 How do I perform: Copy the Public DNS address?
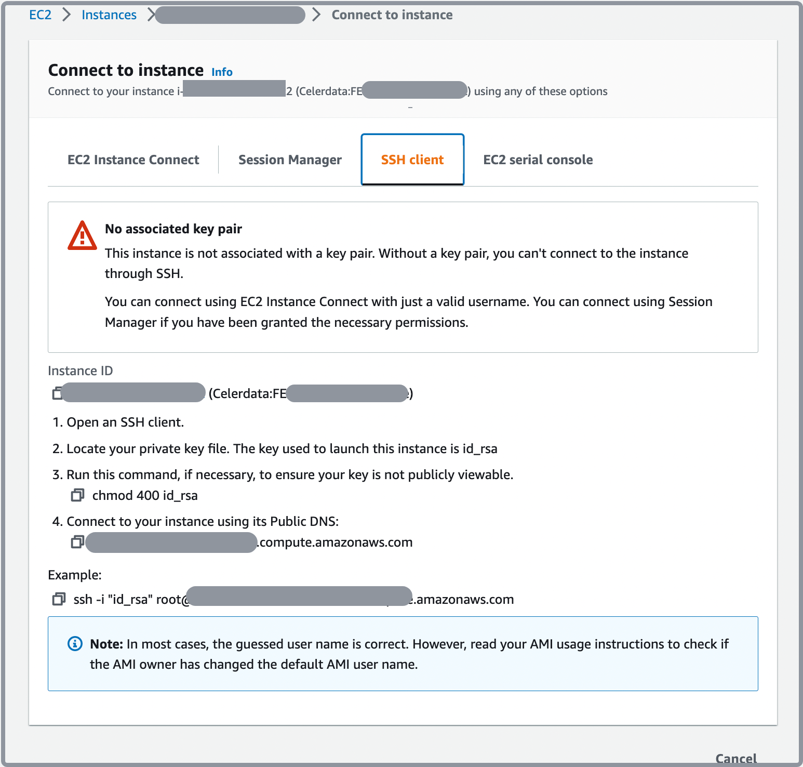(77, 542)
